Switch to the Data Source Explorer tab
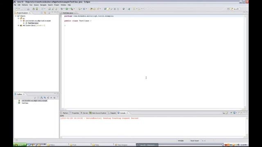Viewport: 262px width, 147px height. tap(98, 113)
